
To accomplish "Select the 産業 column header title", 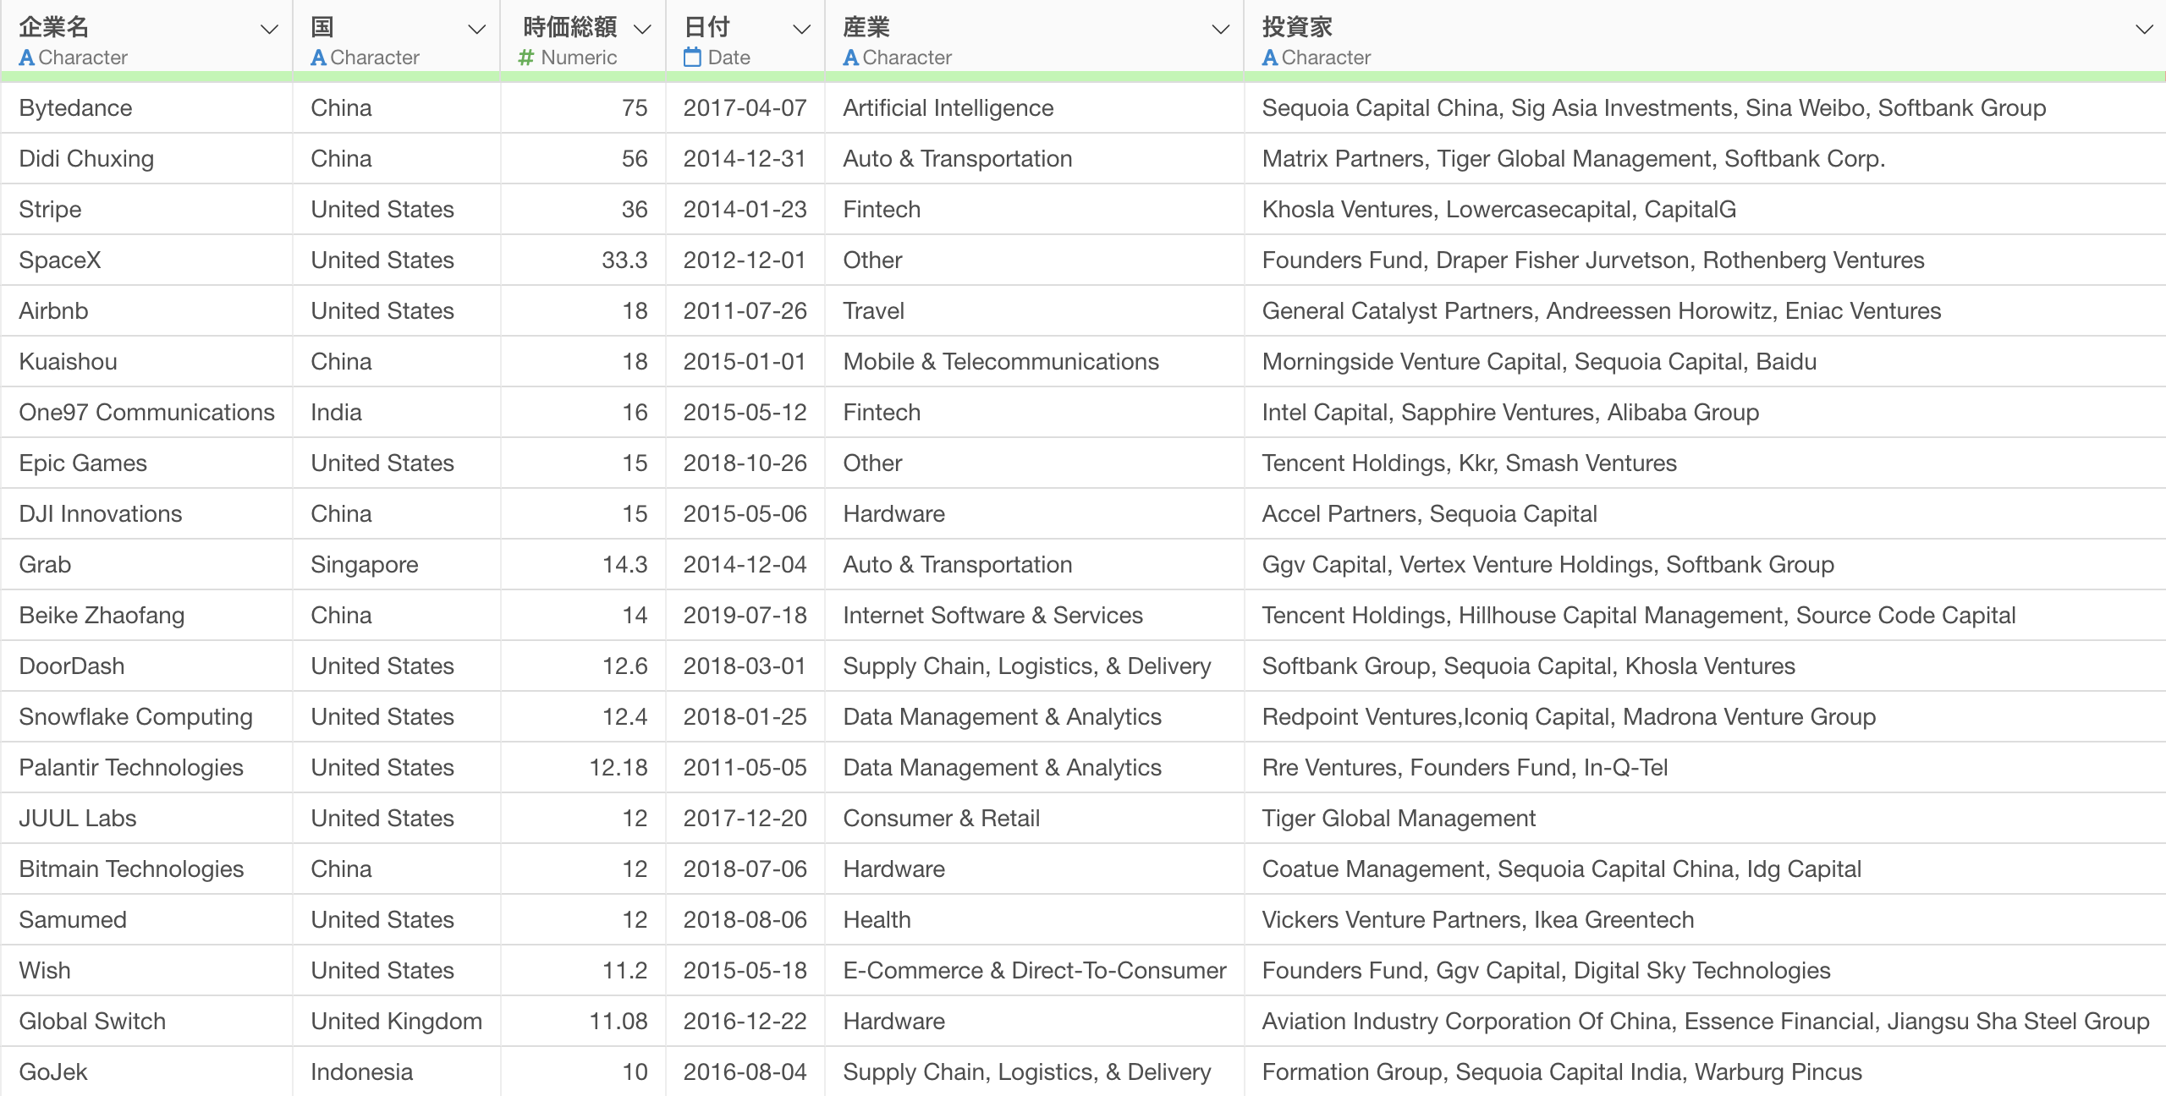I will [x=866, y=27].
